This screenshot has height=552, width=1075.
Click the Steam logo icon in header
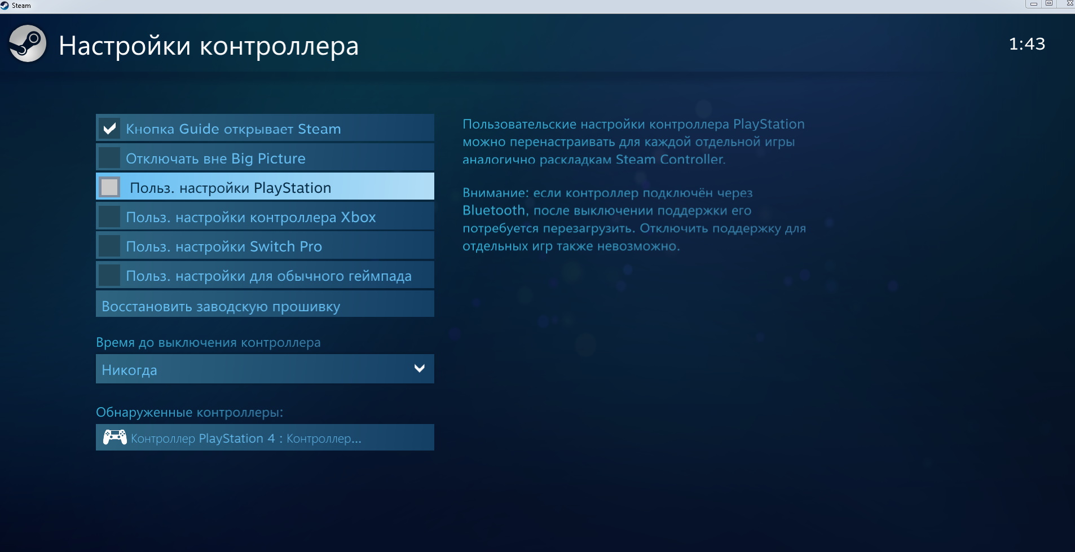(27, 44)
